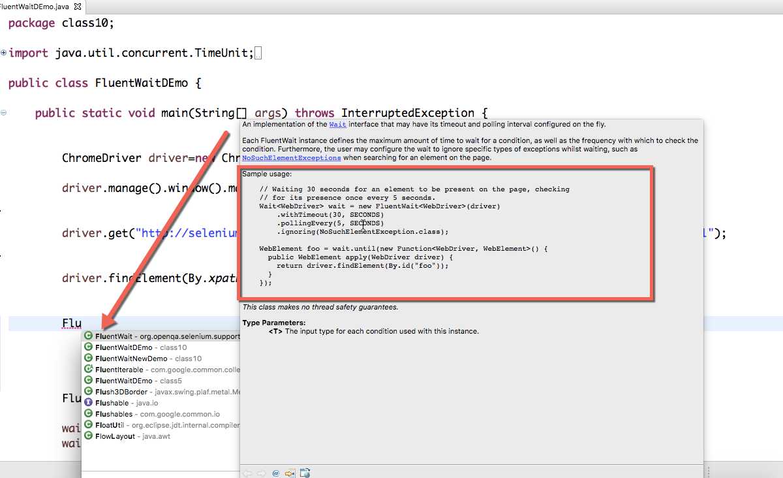This screenshot has height=478, width=783.
Task: Expand the folded import statements
Action: [x=2, y=52]
